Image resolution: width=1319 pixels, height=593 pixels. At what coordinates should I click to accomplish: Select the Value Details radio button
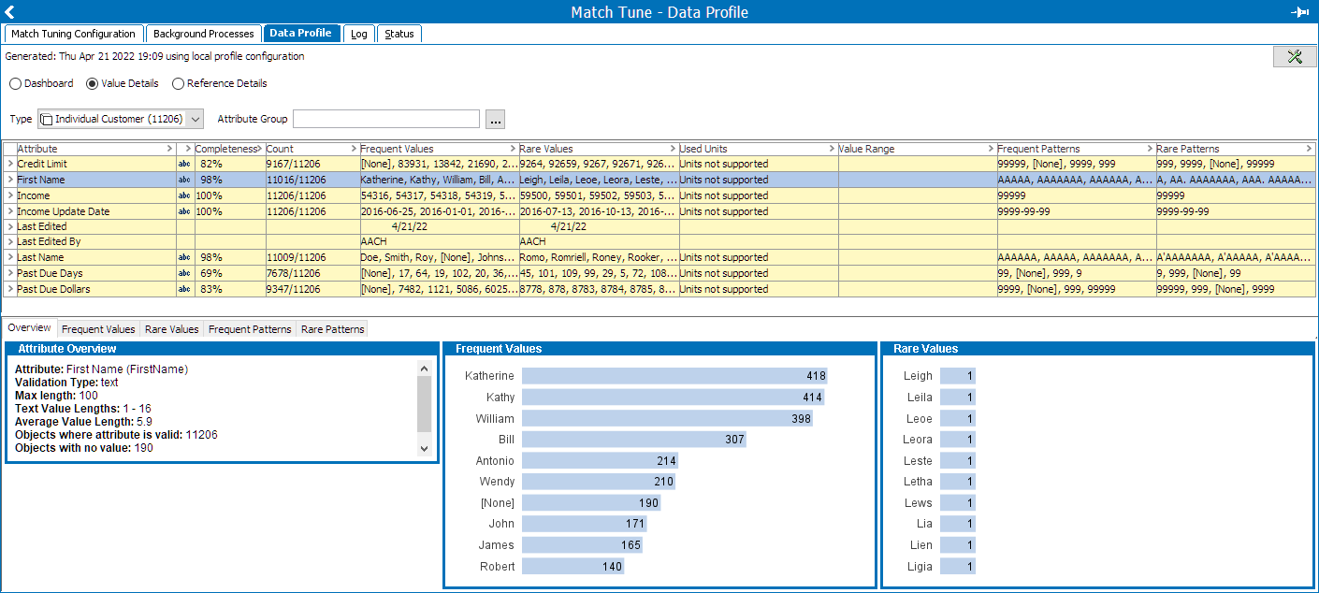tap(93, 83)
